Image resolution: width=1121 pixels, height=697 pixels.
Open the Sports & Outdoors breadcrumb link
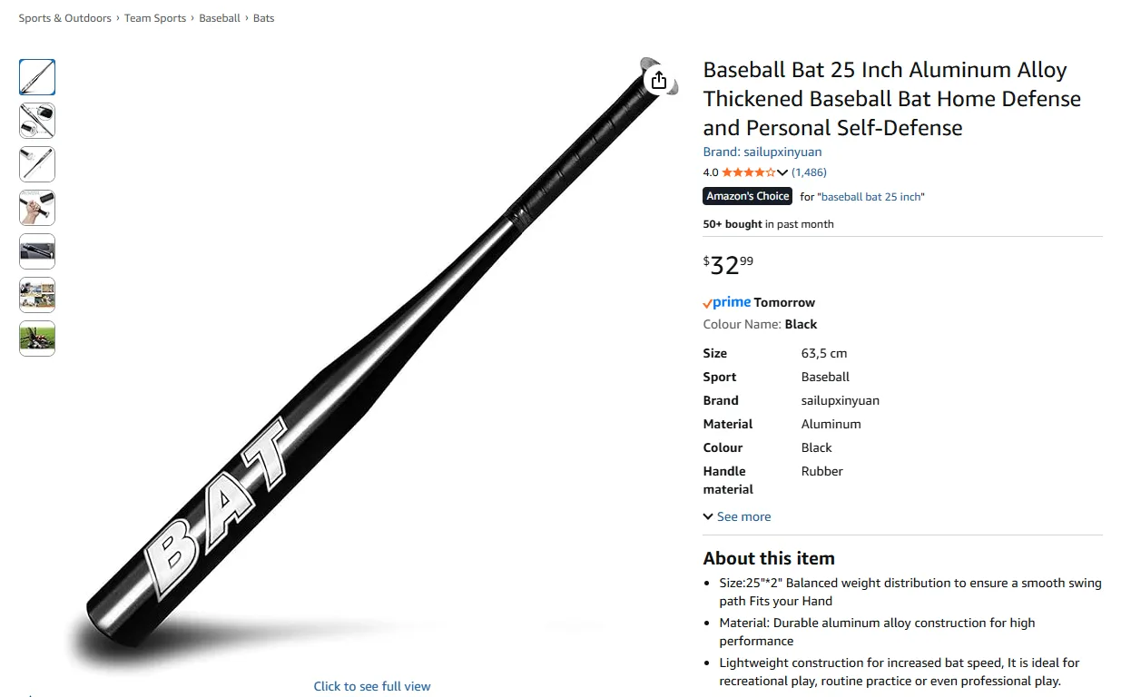tap(64, 17)
